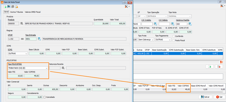Check the Cancelado checkbox
This screenshot has width=226, height=102.
[45, 97]
